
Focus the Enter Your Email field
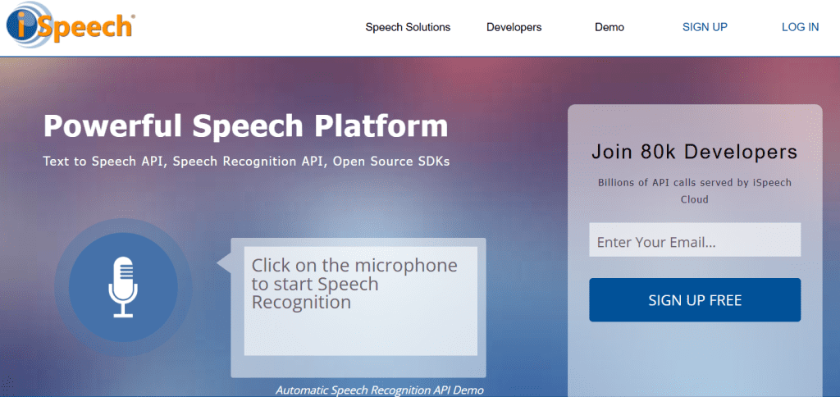(x=695, y=240)
